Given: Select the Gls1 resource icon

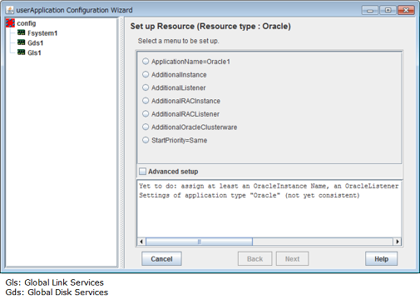Looking at the screenshot, I should pyautogui.click(x=21, y=52).
